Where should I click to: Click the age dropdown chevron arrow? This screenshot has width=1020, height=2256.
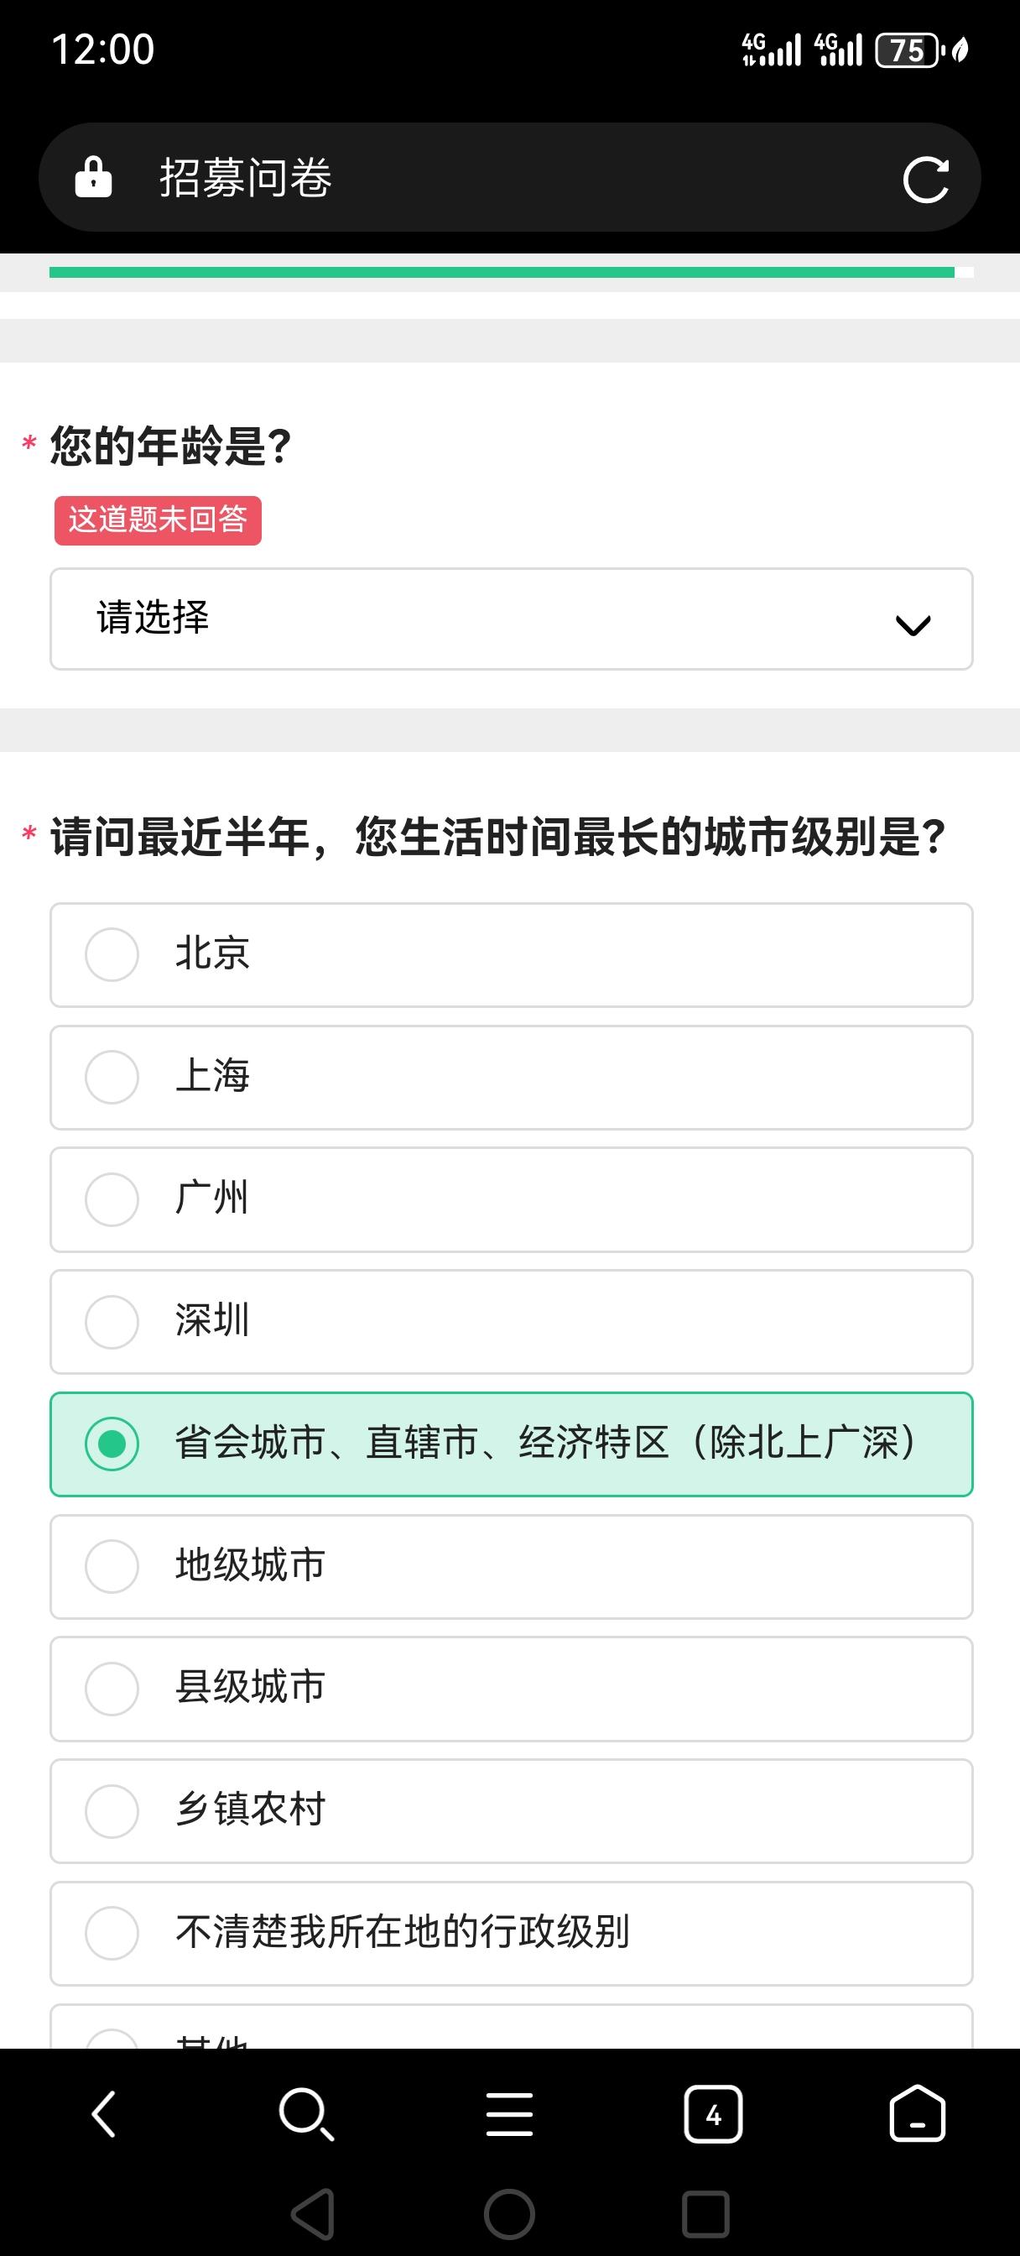pos(913,624)
